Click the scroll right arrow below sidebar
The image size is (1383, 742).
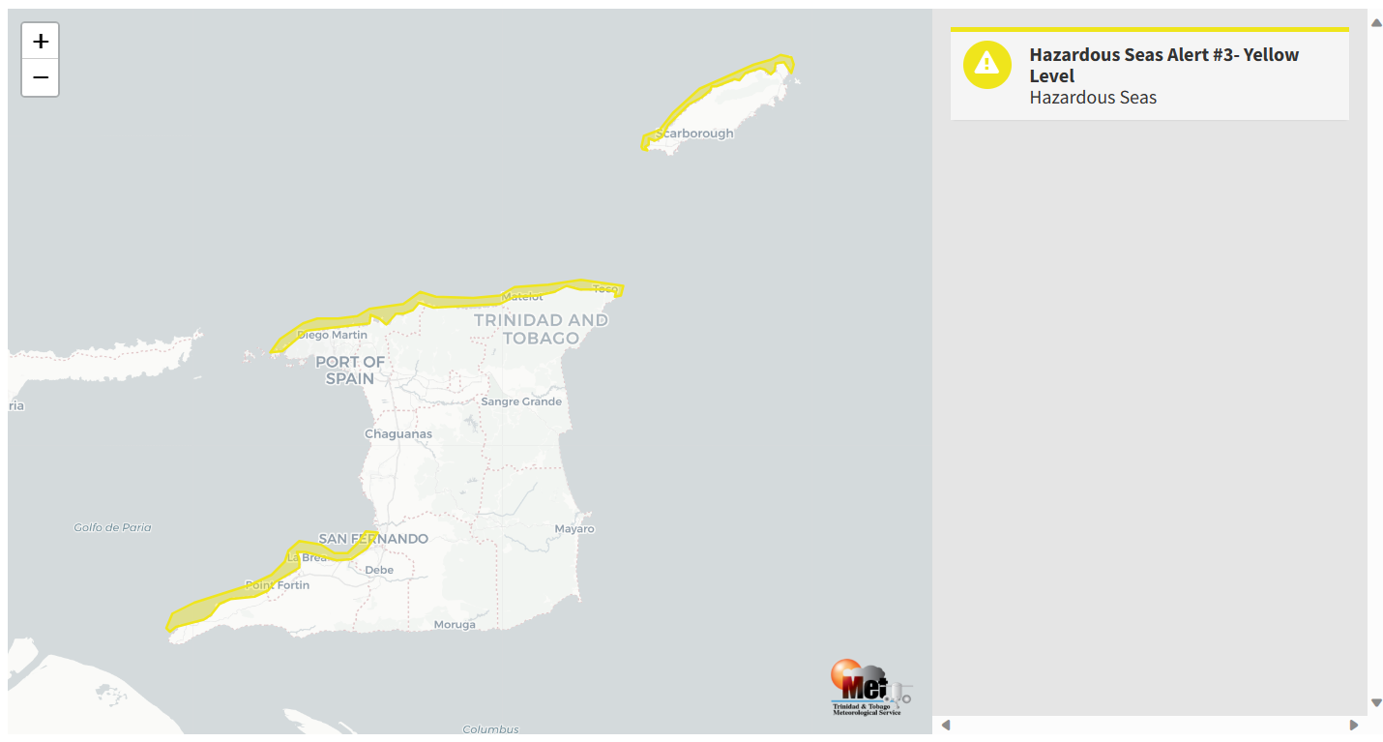click(1353, 725)
